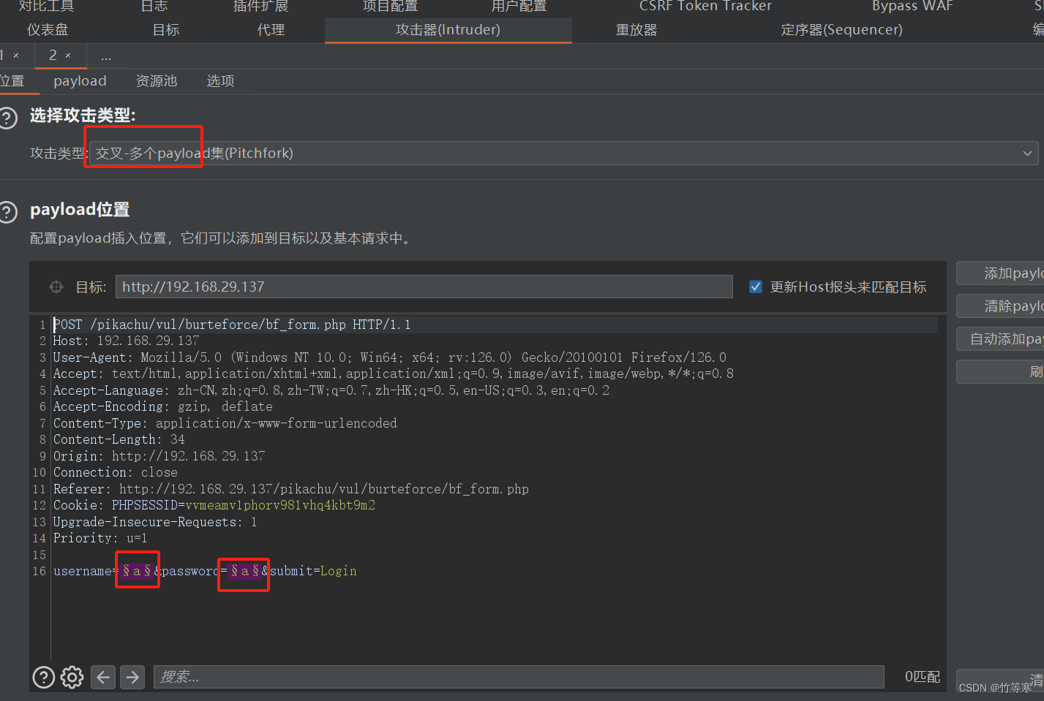Close Intruder attack tab 1

pos(16,56)
